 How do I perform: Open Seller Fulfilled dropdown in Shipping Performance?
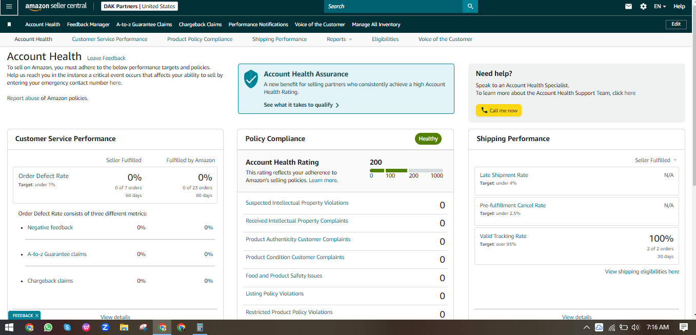tap(656, 160)
